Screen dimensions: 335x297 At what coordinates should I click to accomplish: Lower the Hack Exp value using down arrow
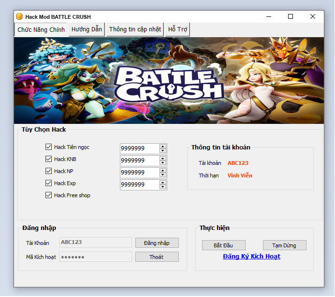click(163, 187)
